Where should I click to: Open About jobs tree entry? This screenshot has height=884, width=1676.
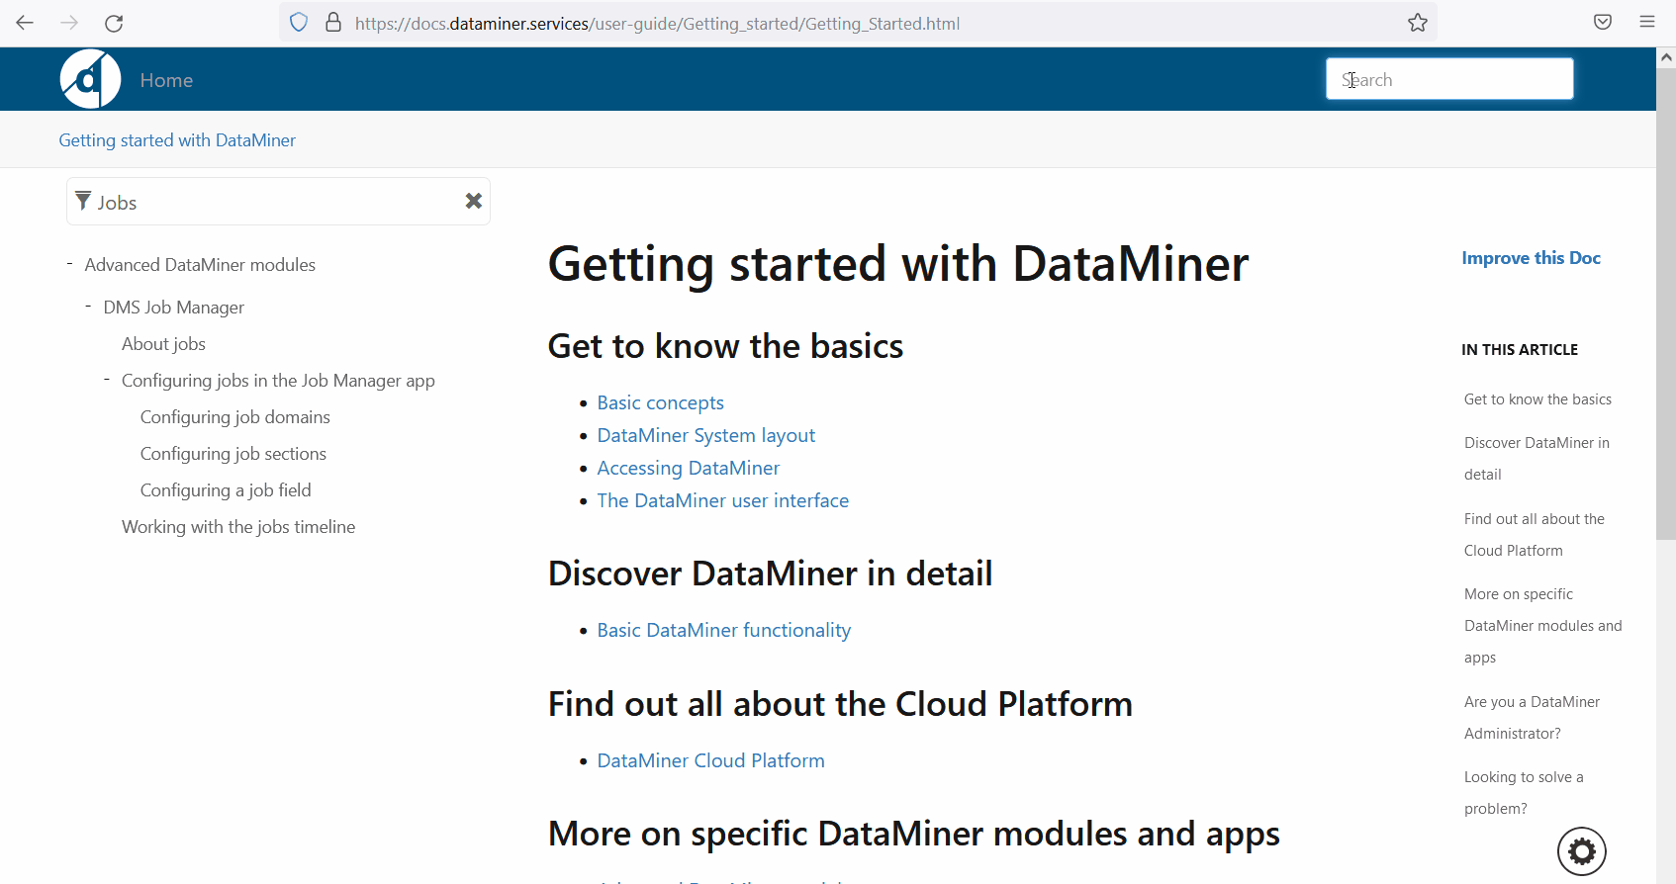point(163,344)
